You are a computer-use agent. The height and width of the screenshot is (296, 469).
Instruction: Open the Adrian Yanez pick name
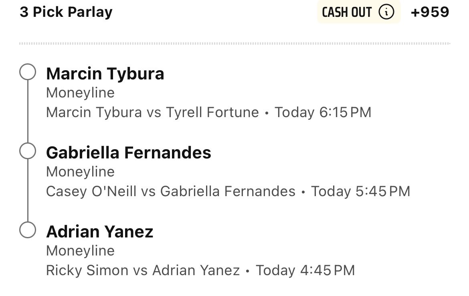pyautogui.click(x=100, y=232)
